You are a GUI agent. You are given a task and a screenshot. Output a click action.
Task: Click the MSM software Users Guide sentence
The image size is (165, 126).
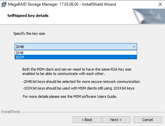coord(70,96)
